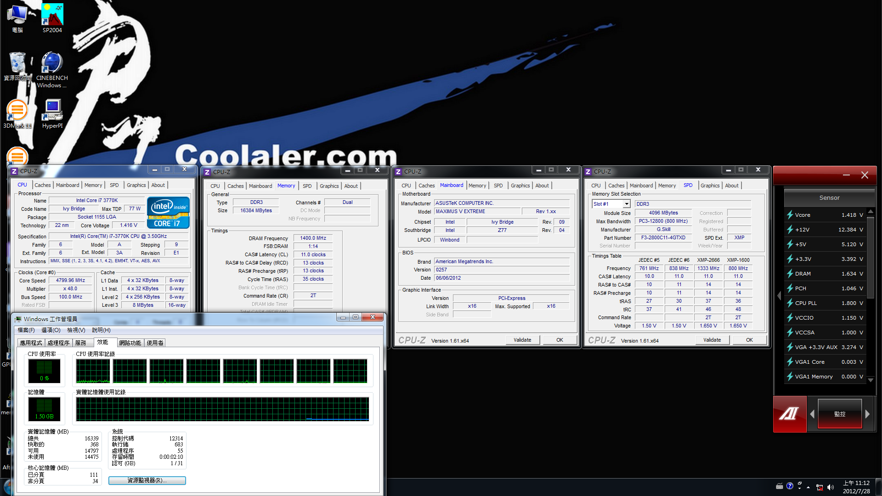Click the Vcore lightning bolt sensor icon
This screenshot has height=496, width=882.
[x=790, y=215]
